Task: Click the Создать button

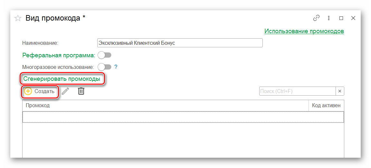Action: [40, 91]
